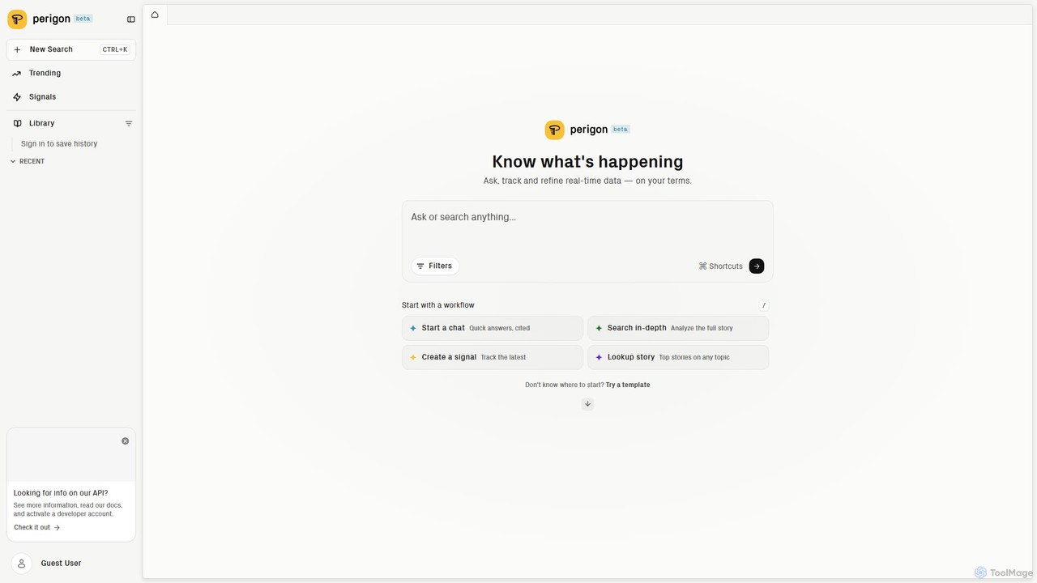Viewport: 1037px width, 583px height.
Task: Click the green sparkle on Search in-depth
Action: [599, 329]
